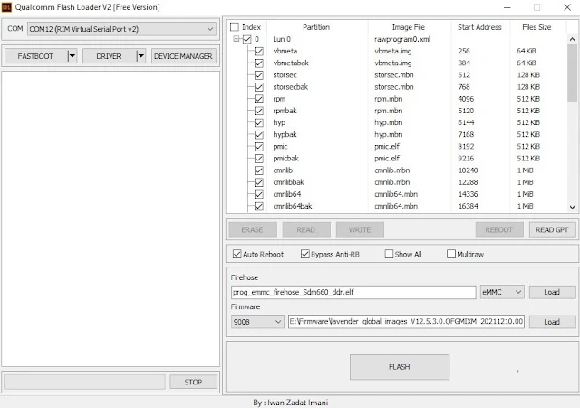The image size is (580, 408).
Task: Click the Files Size column header
Action: tap(536, 27)
